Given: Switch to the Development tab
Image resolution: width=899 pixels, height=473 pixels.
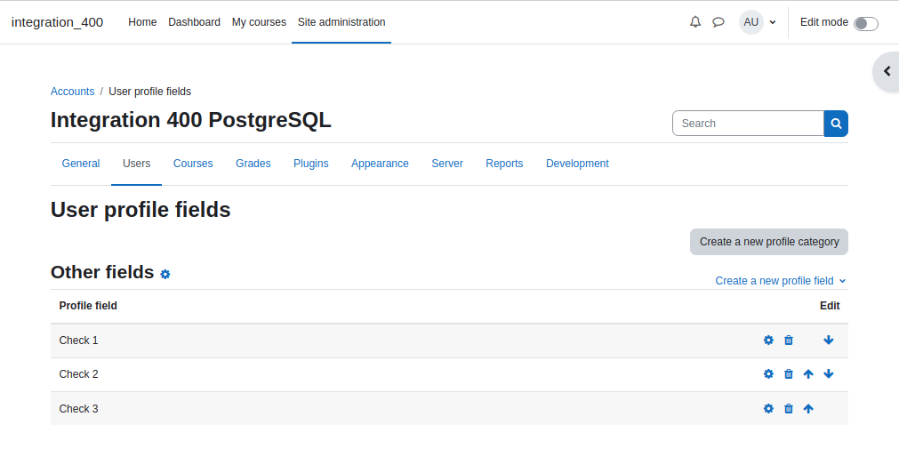Looking at the screenshot, I should click(577, 164).
